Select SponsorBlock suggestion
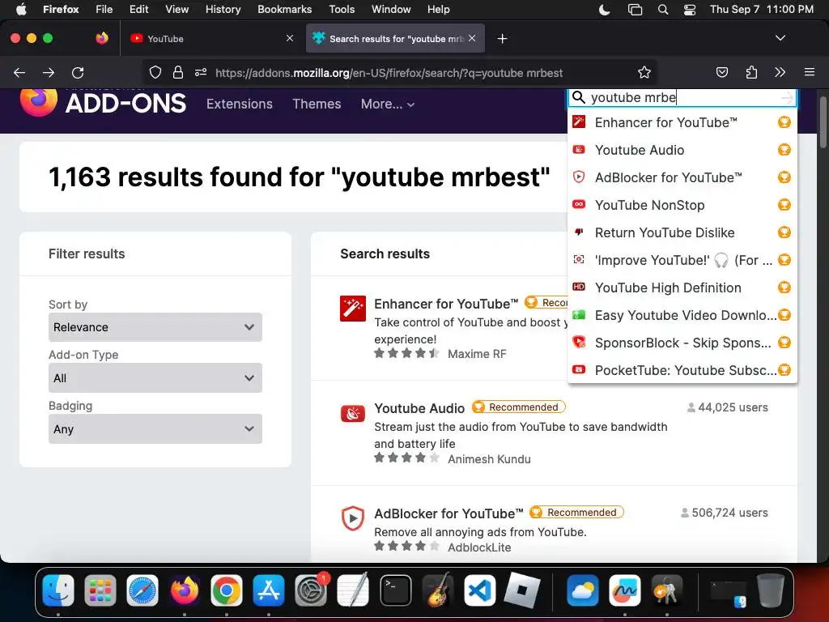This screenshot has width=829, height=622. (682, 343)
